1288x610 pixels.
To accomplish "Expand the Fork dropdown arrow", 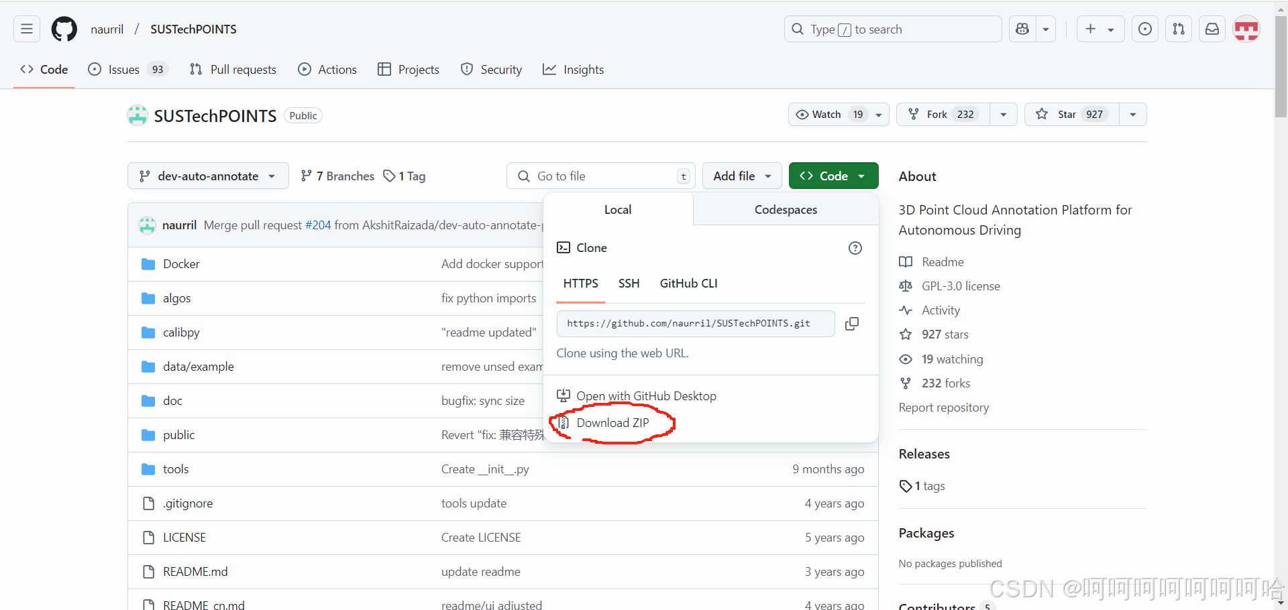I will (x=1004, y=115).
